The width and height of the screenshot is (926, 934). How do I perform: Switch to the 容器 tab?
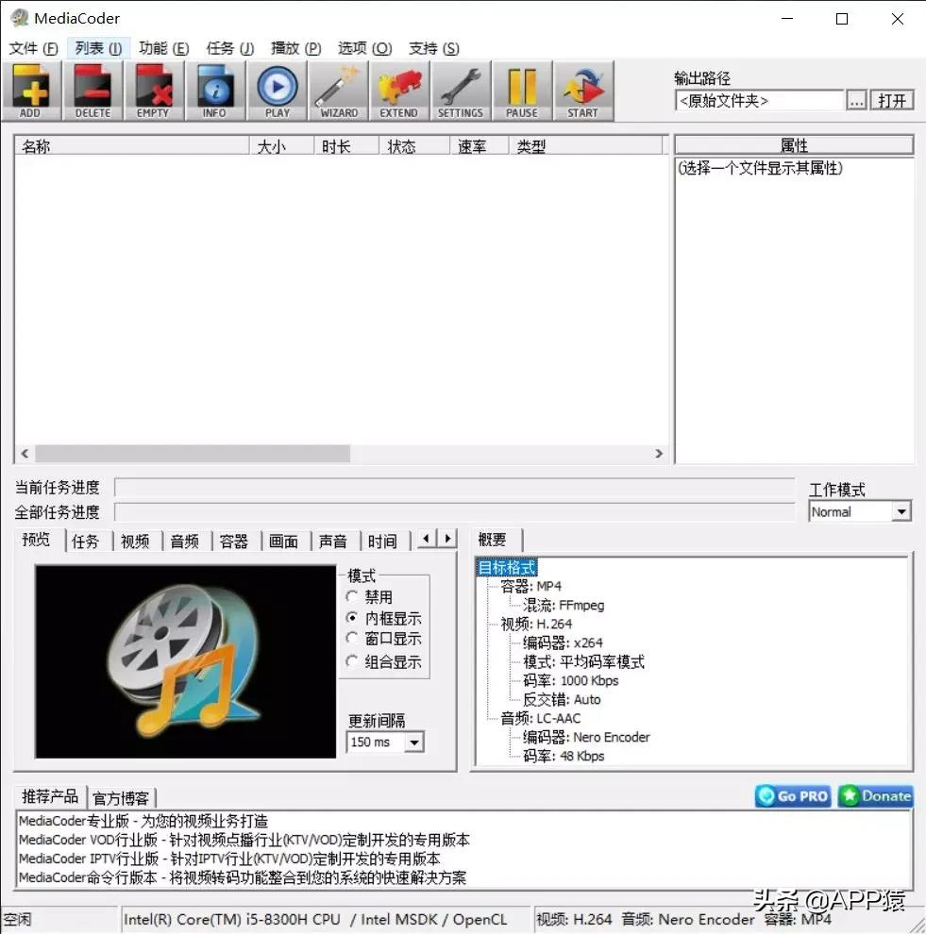pos(234,542)
